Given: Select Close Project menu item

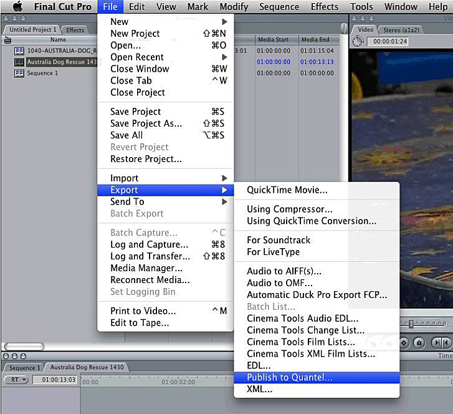Looking at the screenshot, I should [x=166, y=92].
